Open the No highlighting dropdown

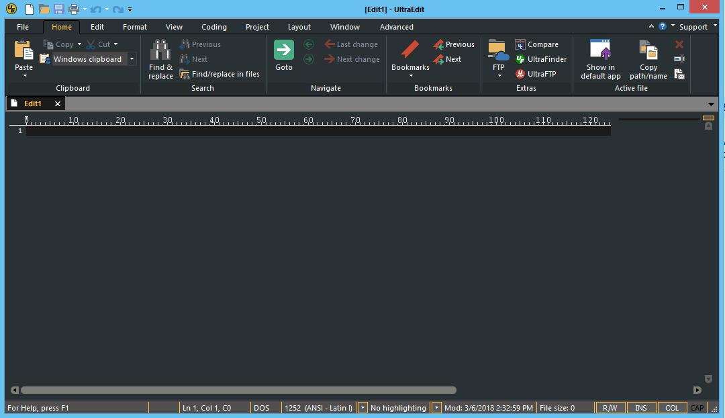coord(436,407)
